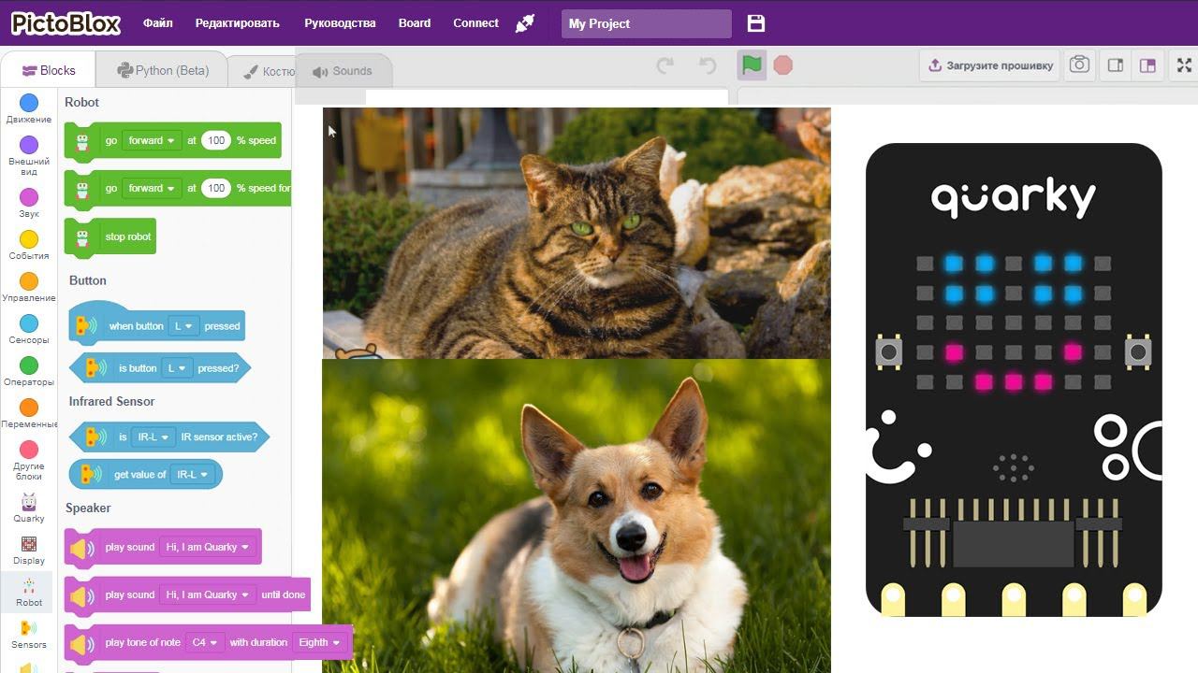Select the Display block category
Screen dimensions: 1198x673
pos(29,550)
